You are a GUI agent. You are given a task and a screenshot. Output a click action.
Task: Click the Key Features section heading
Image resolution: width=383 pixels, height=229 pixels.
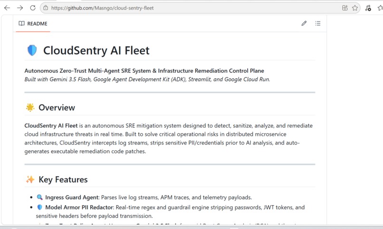(63, 180)
